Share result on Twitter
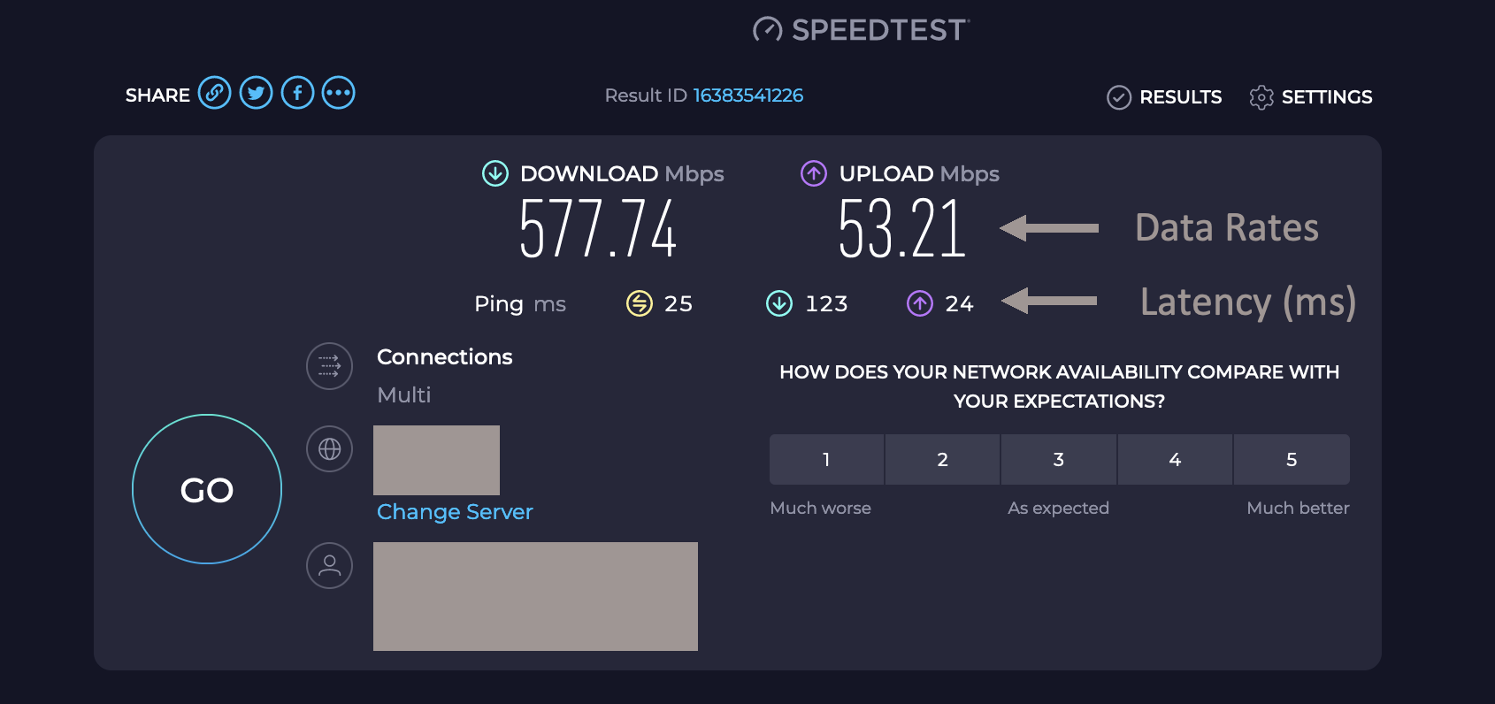Viewport: 1495px width, 704px height. point(256,93)
